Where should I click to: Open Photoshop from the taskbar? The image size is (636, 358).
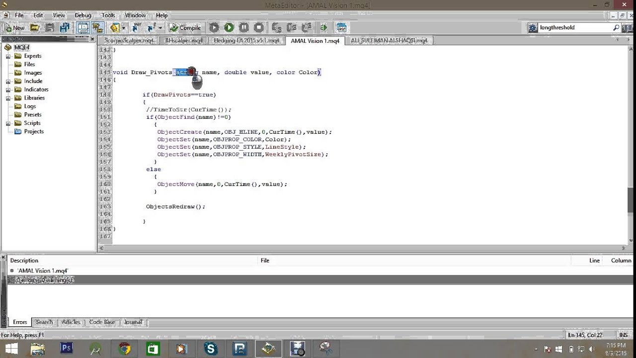tap(66, 349)
